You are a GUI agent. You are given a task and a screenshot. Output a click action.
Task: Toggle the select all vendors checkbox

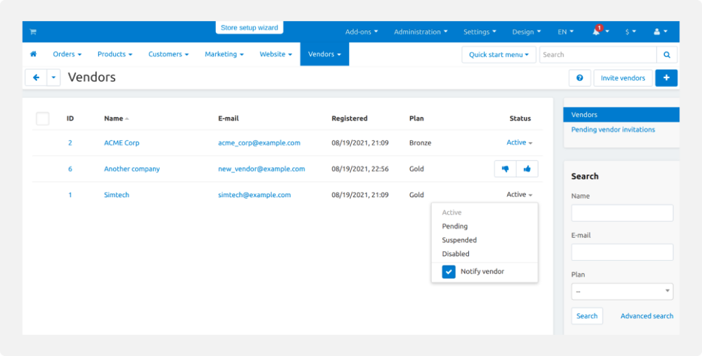pos(43,118)
